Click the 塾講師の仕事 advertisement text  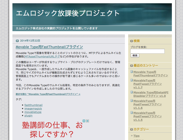[x=52, y=129]
